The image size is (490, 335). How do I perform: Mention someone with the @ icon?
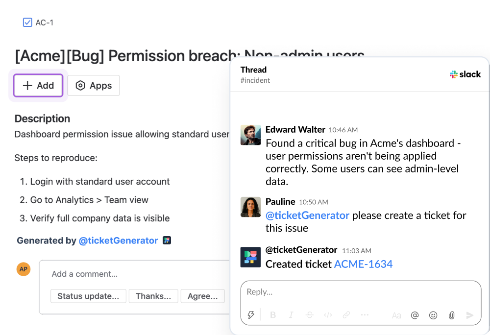click(x=415, y=315)
